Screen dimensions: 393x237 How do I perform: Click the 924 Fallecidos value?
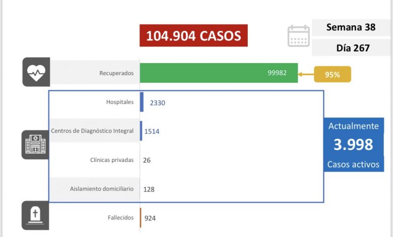tap(150, 218)
